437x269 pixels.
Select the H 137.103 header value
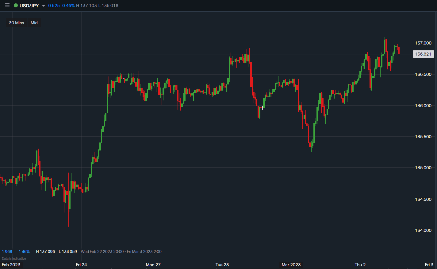pos(86,6)
